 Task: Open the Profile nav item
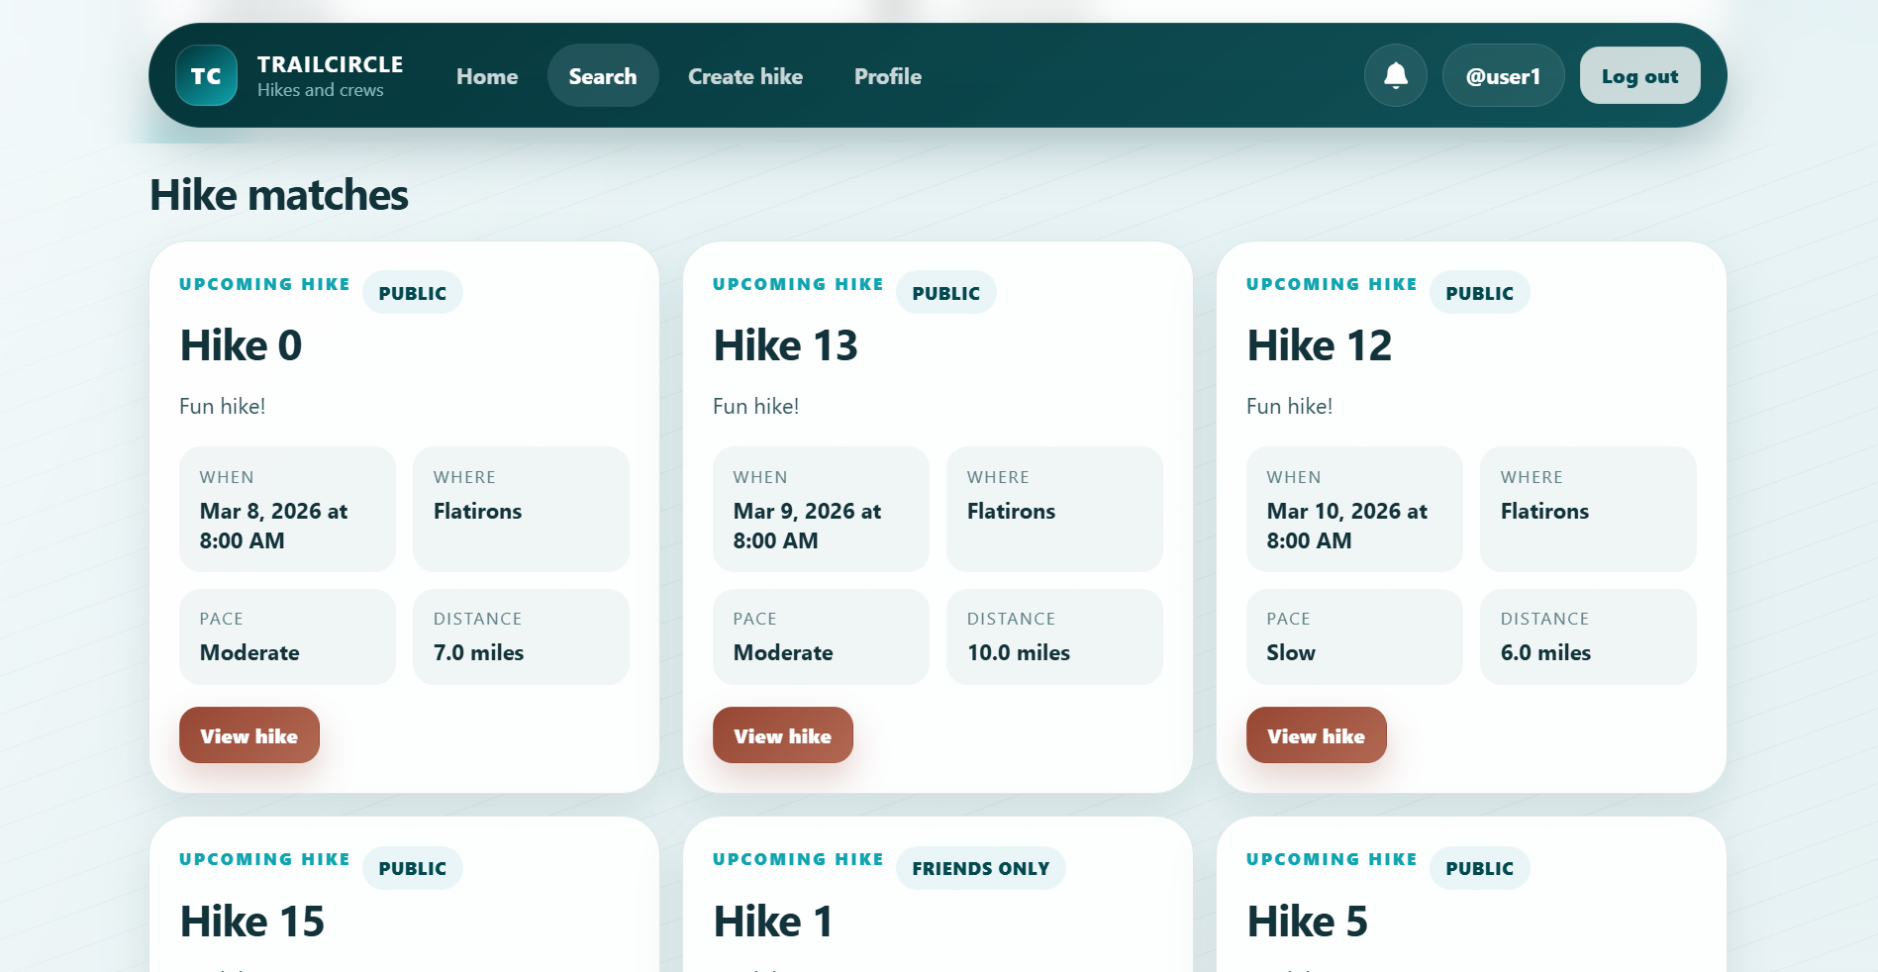[x=888, y=76]
